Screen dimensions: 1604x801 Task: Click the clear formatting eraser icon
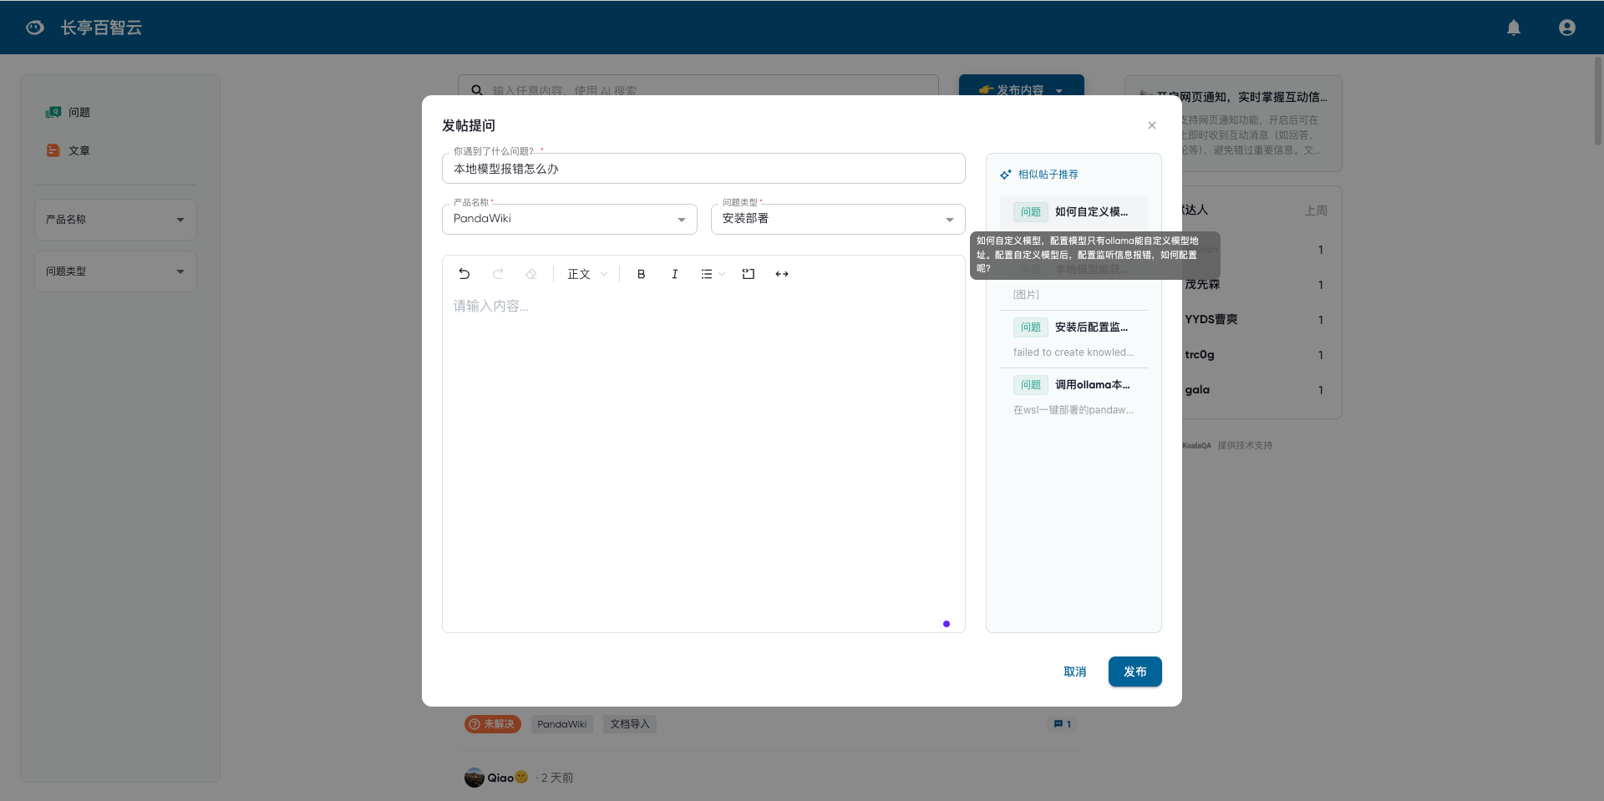tap(531, 274)
